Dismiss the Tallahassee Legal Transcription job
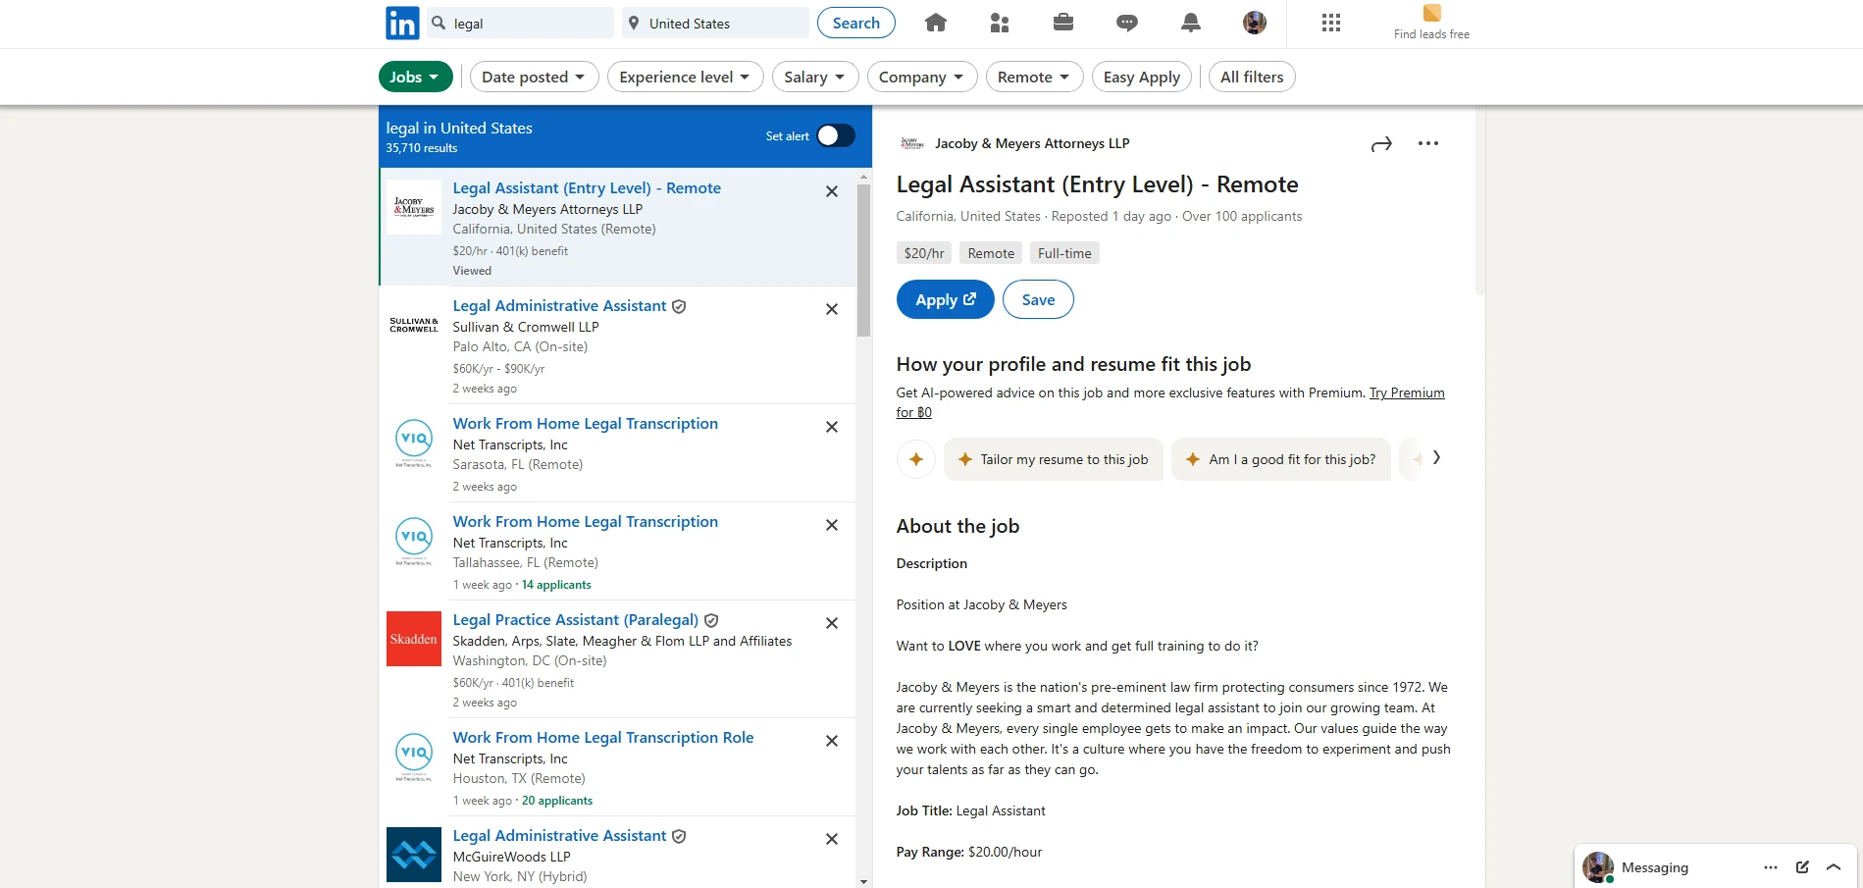 click(x=832, y=525)
